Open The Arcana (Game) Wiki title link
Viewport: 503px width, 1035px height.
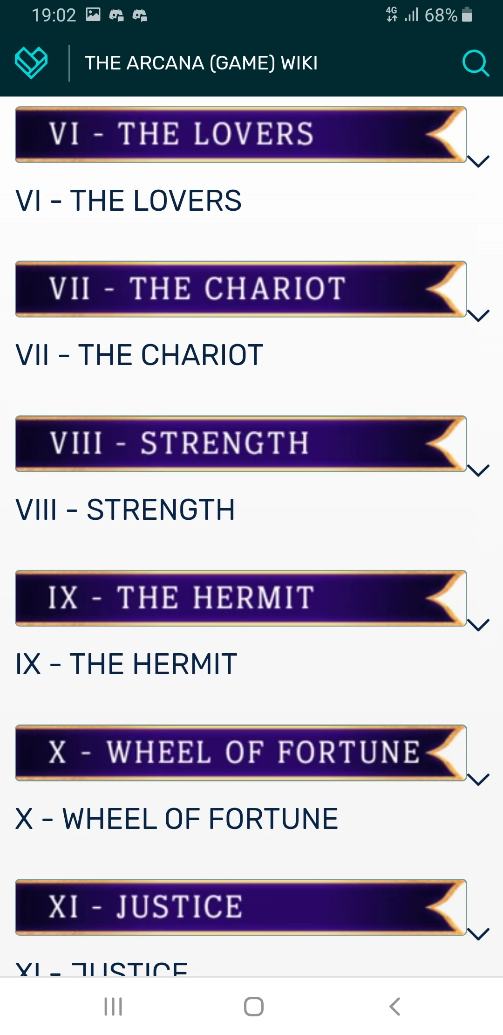[201, 63]
